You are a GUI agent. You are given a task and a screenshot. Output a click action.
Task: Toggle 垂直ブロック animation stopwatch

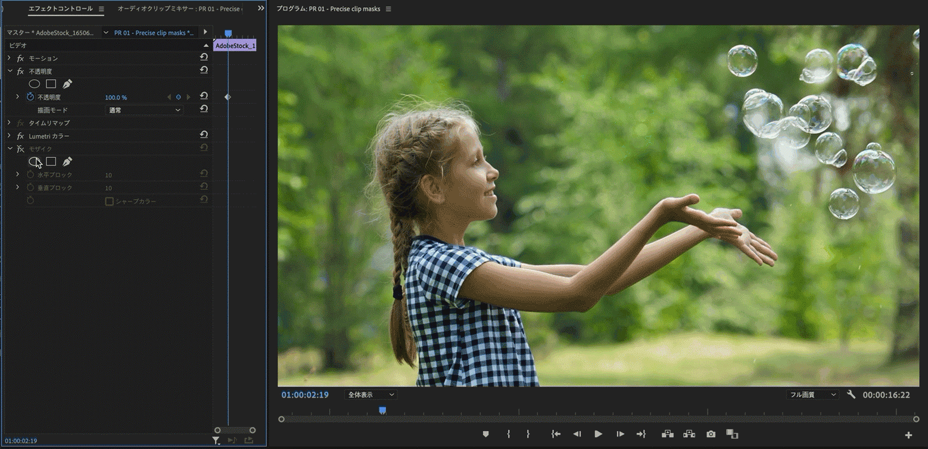click(30, 188)
